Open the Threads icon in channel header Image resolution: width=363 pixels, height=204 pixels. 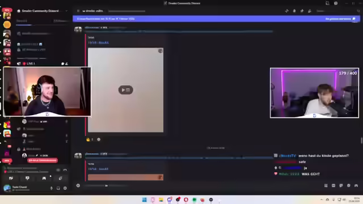click(286, 11)
